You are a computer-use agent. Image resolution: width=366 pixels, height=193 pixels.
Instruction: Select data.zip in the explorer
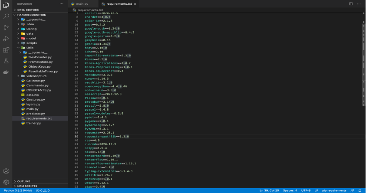[x=40, y=95]
